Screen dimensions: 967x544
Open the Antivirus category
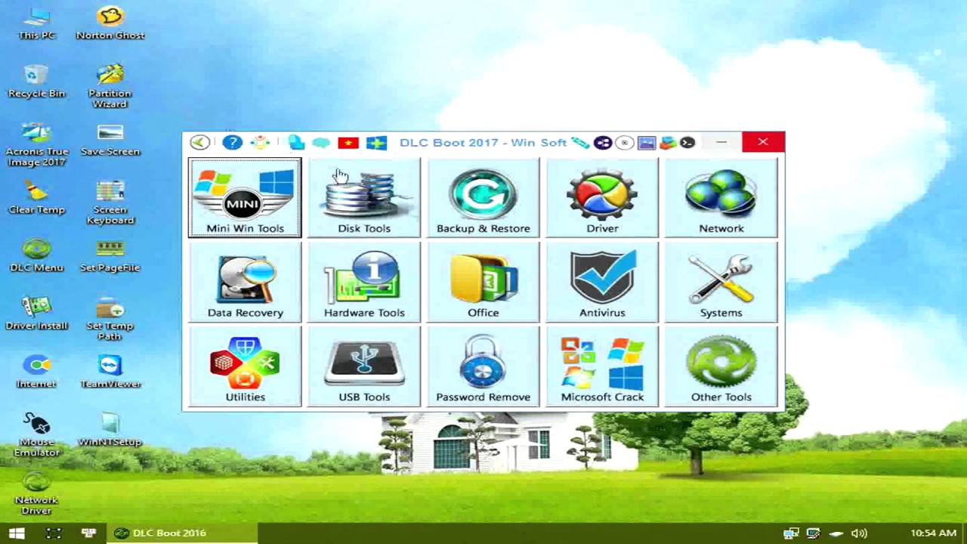coord(602,283)
